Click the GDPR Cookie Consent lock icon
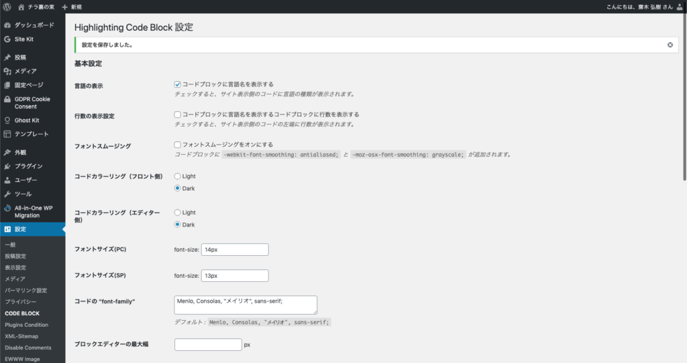Image resolution: width=687 pixels, height=363 pixels. pos(7,99)
